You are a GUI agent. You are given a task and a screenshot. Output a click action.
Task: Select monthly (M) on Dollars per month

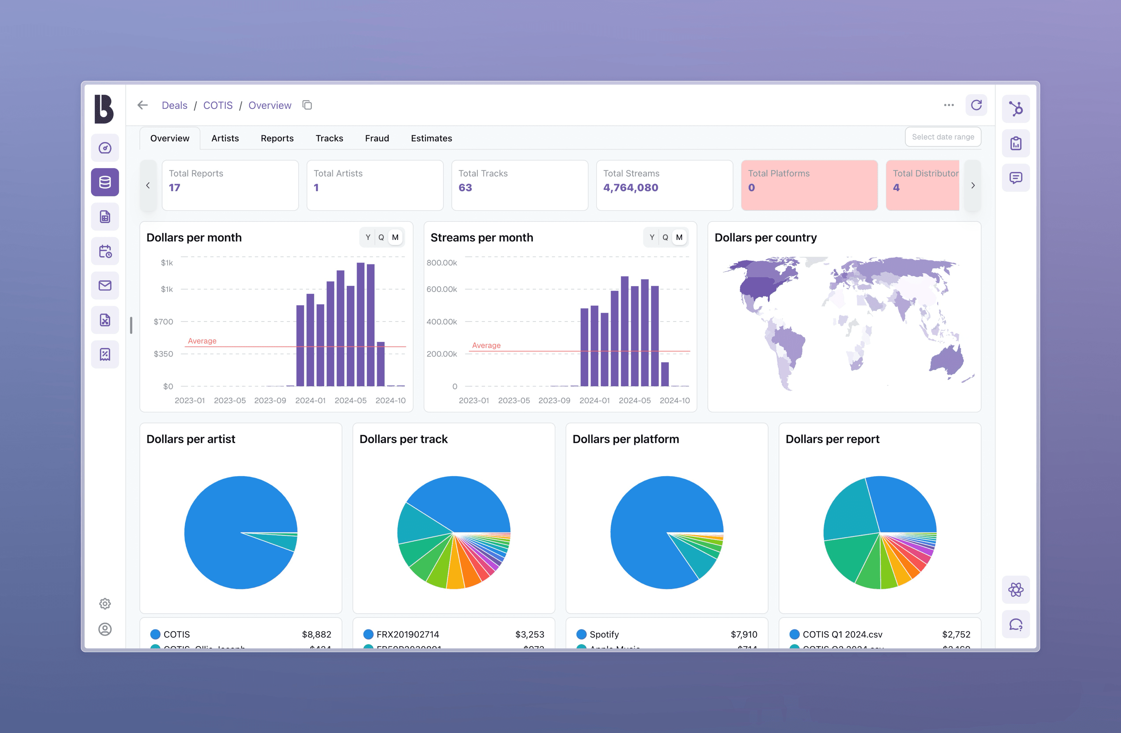tap(395, 237)
